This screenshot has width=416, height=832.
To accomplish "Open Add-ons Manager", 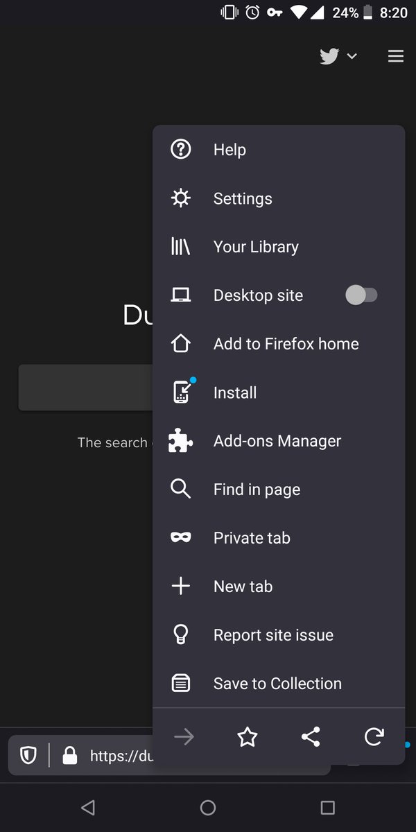I will point(279,441).
